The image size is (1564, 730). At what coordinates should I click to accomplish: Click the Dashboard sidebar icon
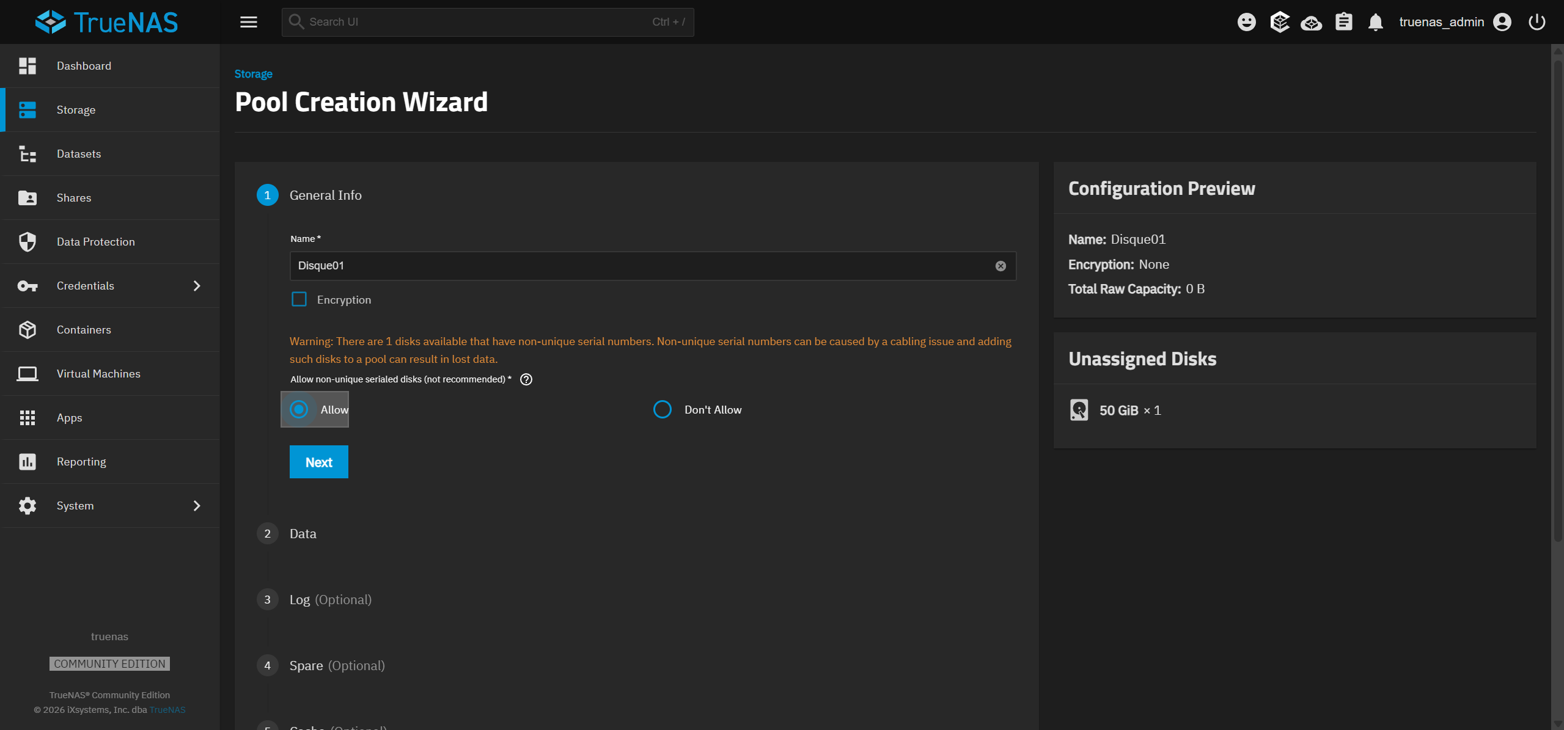pos(28,66)
